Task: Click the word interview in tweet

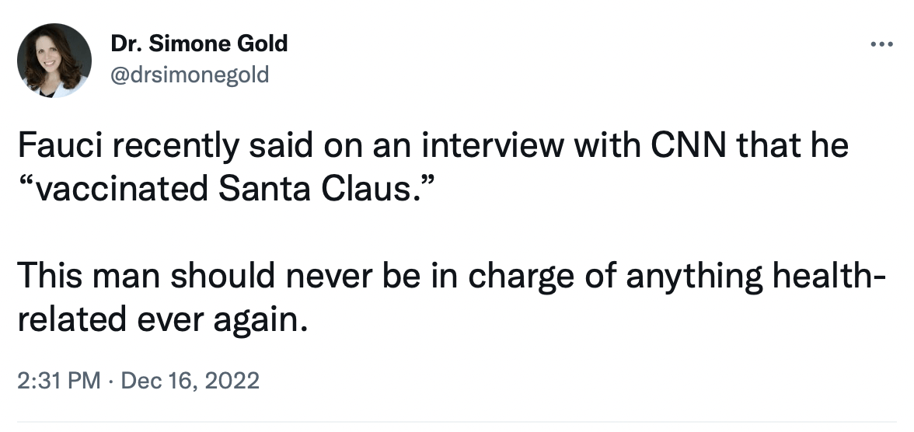Action: click(x=493, y=146)
